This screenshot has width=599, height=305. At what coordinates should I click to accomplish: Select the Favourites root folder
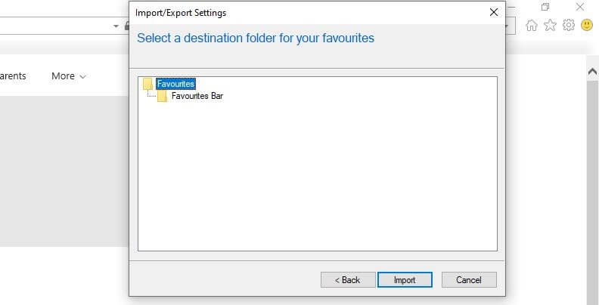pyautogui.click(x=175, y=84)
